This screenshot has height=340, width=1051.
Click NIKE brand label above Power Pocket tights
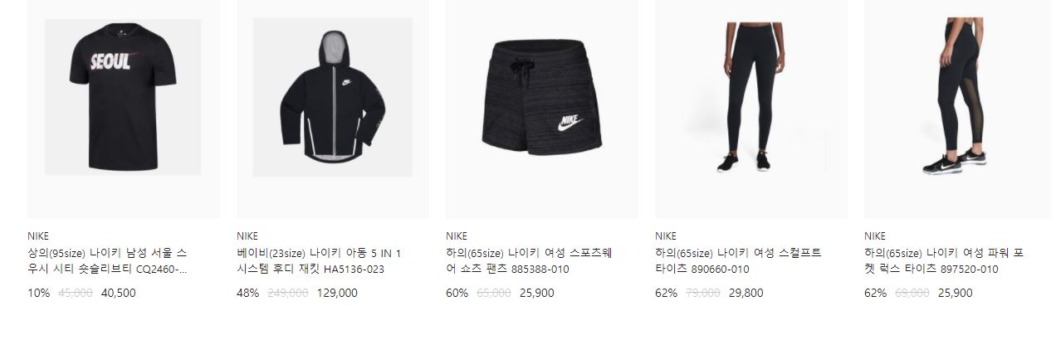pyautogui.click(x=875, y=236)
